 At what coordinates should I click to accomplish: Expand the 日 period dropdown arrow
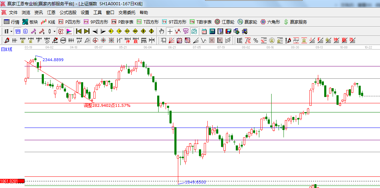[x=11, y=31]
